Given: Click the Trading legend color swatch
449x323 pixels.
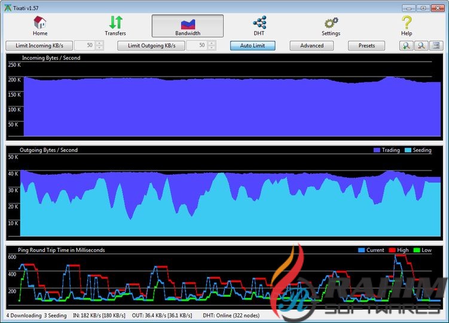Looking at the screenshot, I should (x=376, y=150).
